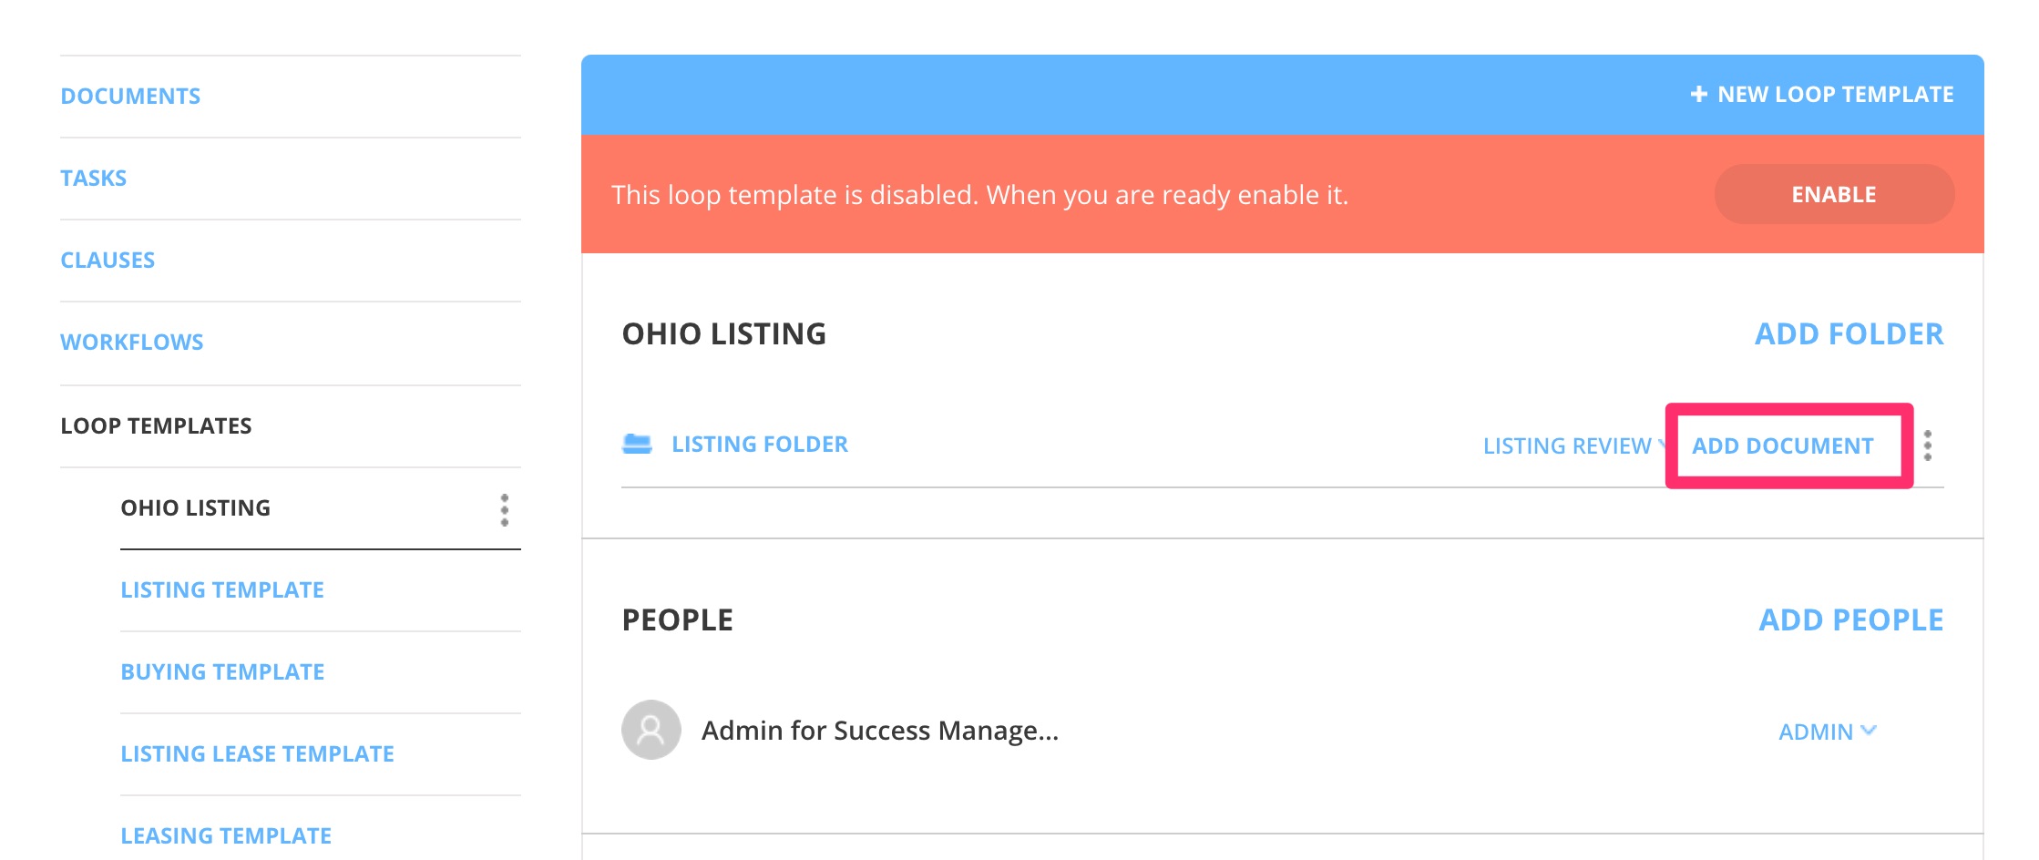The image size is (2039, 860).
Task: Click the plus icon on New Loop Template
Action: (1699, 93)
